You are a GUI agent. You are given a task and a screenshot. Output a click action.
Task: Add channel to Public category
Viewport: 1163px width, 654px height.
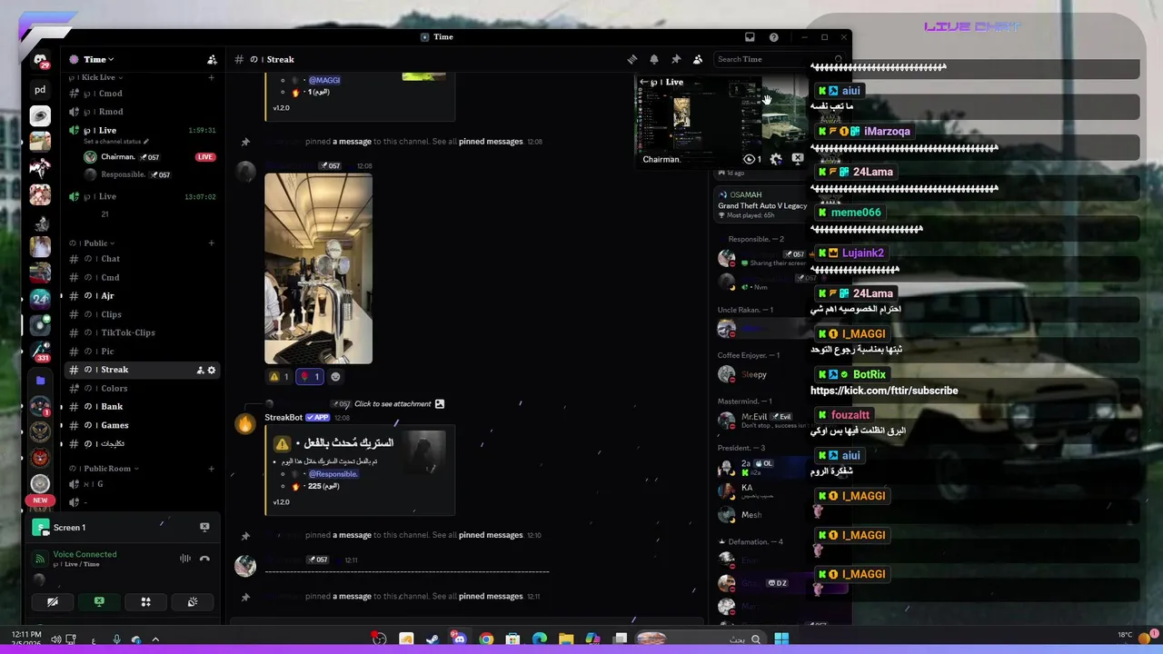(x=212, y=243)
